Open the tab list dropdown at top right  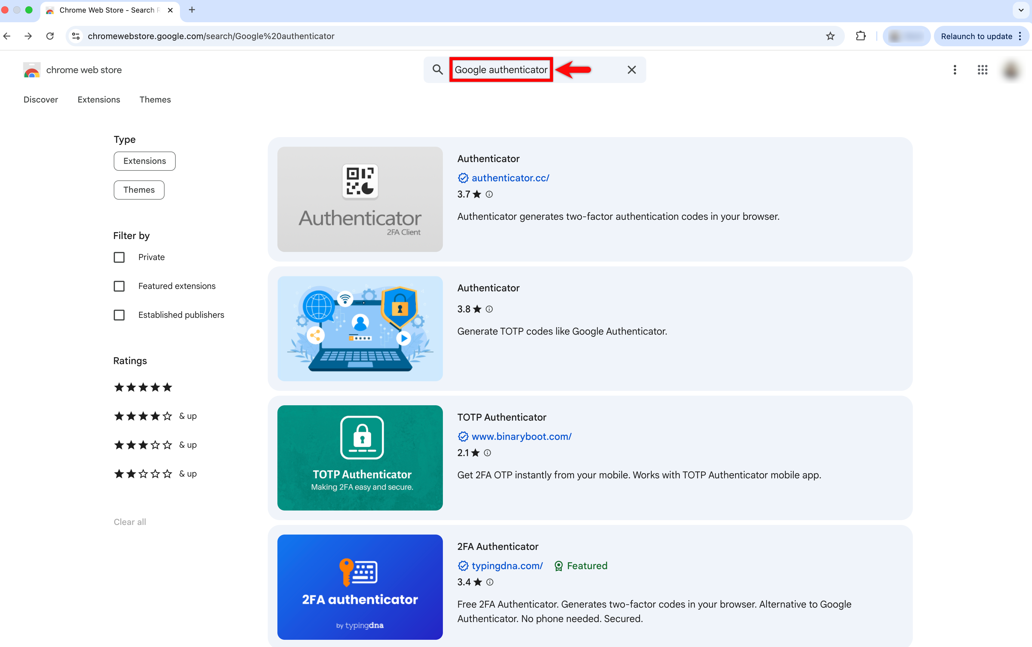(1021, 10)
